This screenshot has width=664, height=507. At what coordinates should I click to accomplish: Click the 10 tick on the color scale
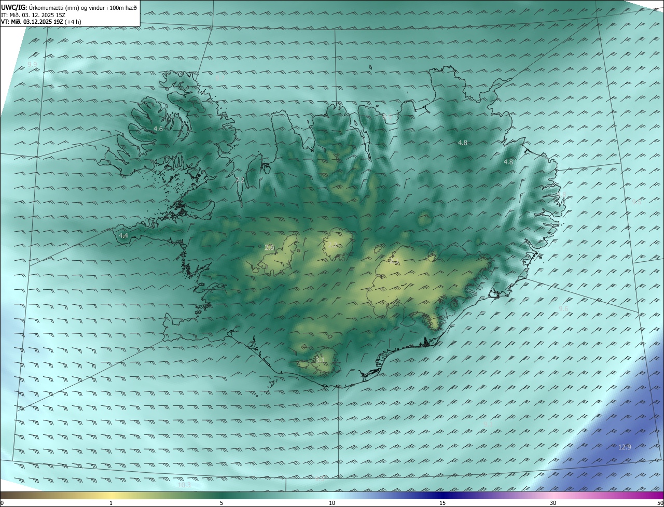click(332, 503)
